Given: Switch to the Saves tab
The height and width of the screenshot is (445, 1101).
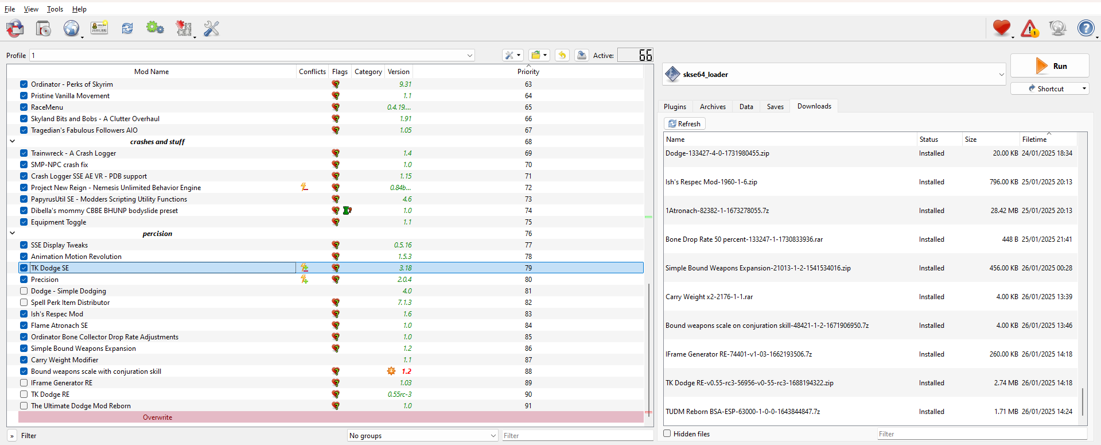Looking at the screenshot, I should pos(775,107).
